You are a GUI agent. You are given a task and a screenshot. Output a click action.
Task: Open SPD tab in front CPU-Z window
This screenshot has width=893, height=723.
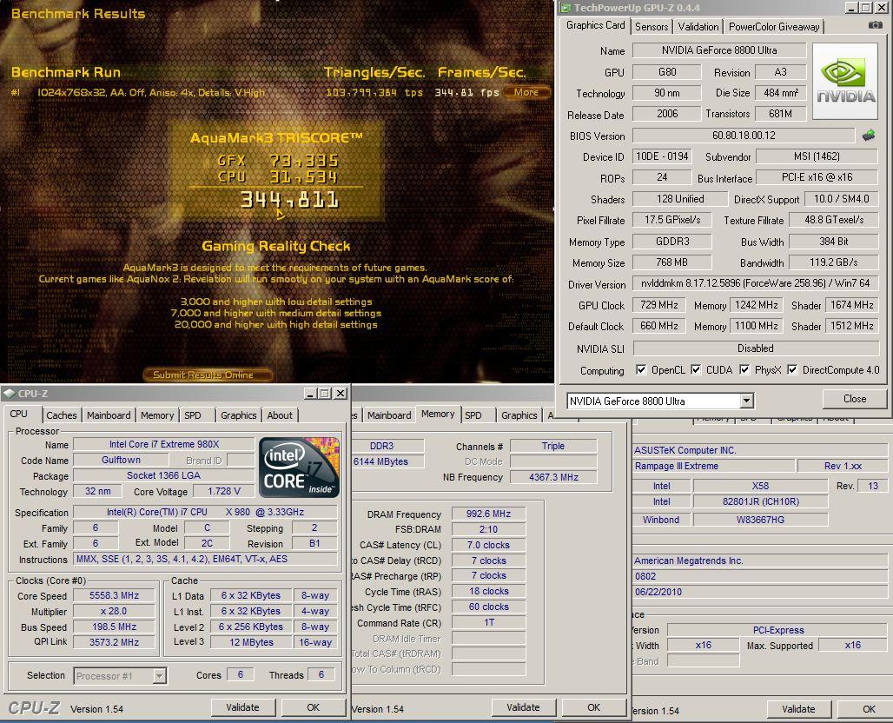(193, 415)
